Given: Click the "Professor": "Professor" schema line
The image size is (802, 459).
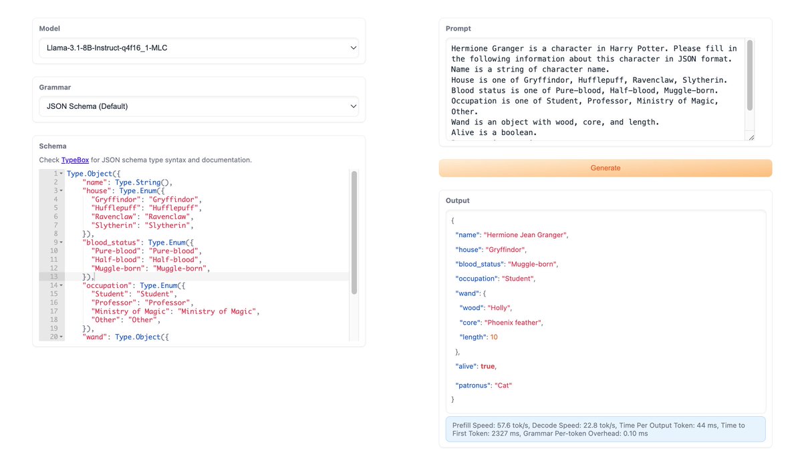Looking at the screenshot, I should tap(142, 303).
